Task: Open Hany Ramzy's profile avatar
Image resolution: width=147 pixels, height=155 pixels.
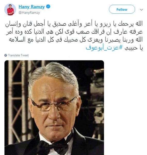Action: coord(10,10)
